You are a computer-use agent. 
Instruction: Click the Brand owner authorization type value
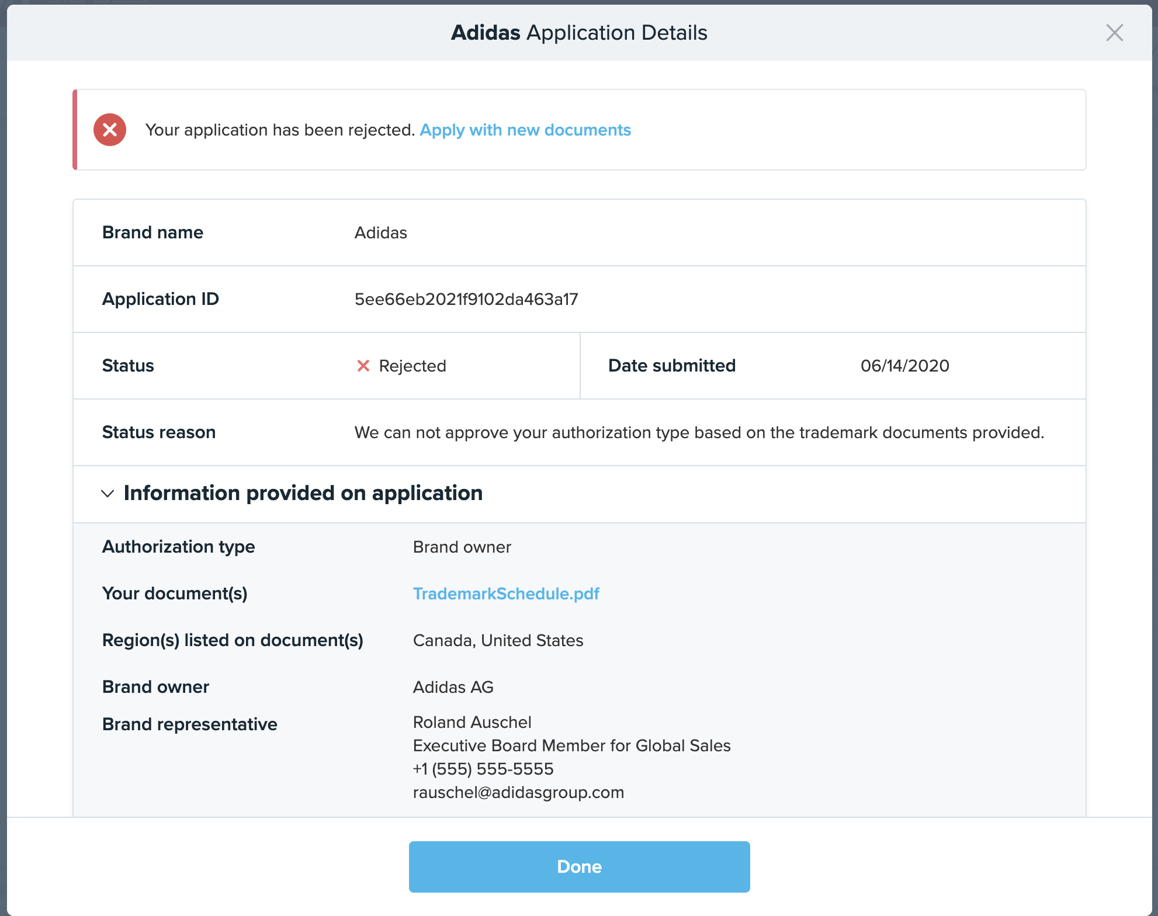tap(462, 547)
